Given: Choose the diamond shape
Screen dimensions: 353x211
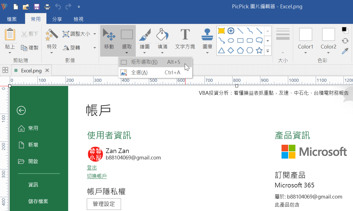Looking at the screenshot, I should tap(231, 50).
